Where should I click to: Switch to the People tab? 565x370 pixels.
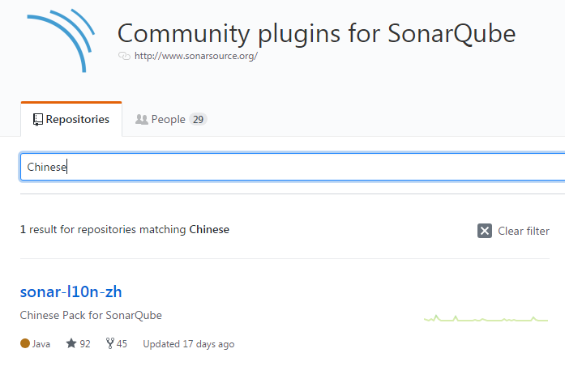[171, 119]
